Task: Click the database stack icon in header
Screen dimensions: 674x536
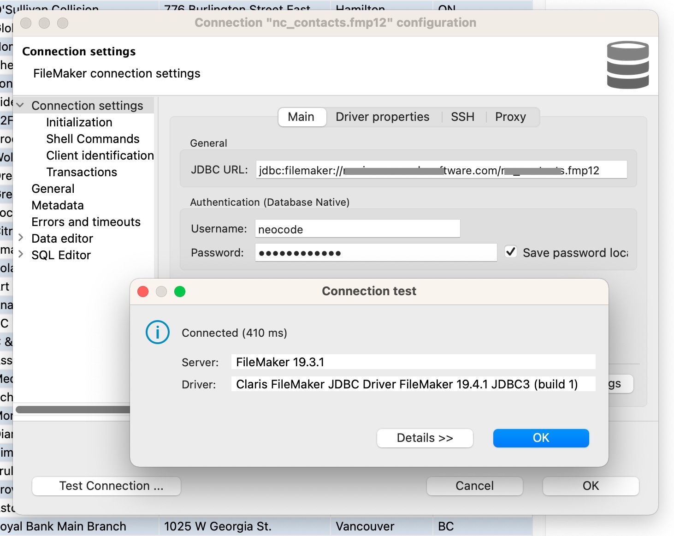Action: (628, 65)
